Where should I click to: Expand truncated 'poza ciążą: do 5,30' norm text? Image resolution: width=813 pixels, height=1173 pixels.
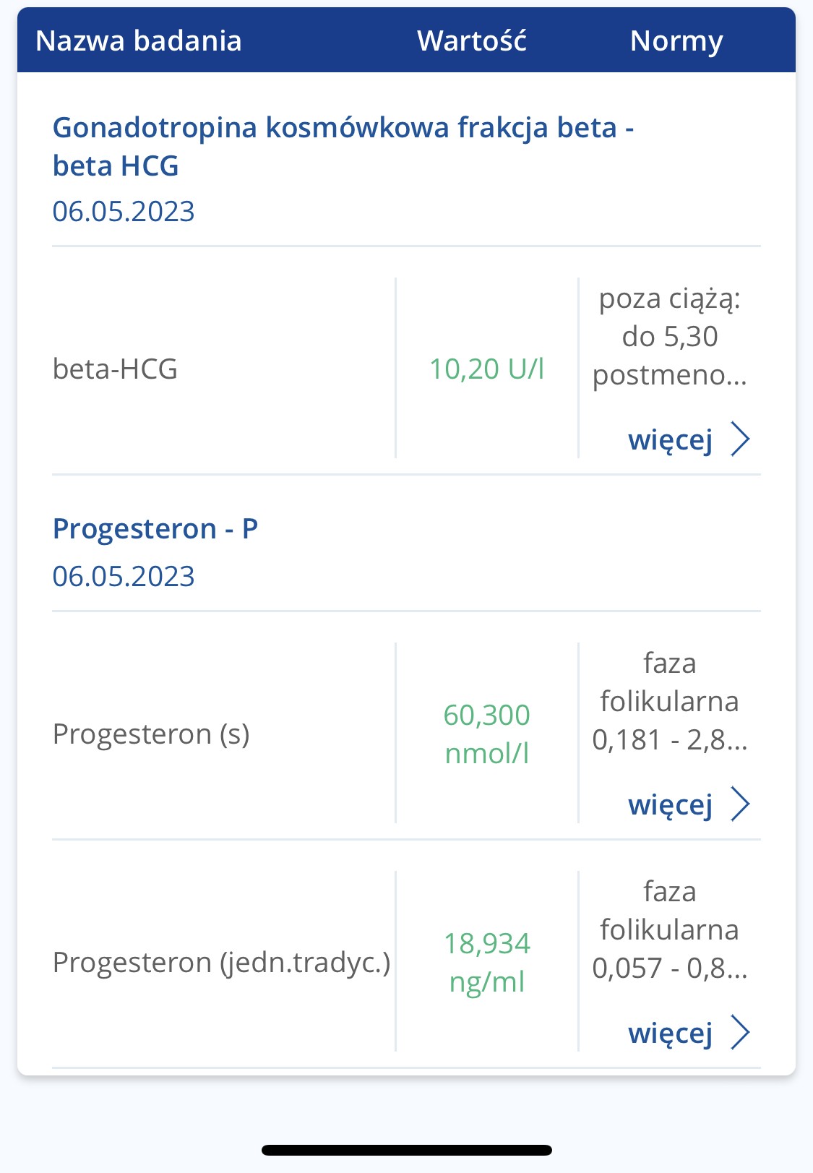click(669, 337)
